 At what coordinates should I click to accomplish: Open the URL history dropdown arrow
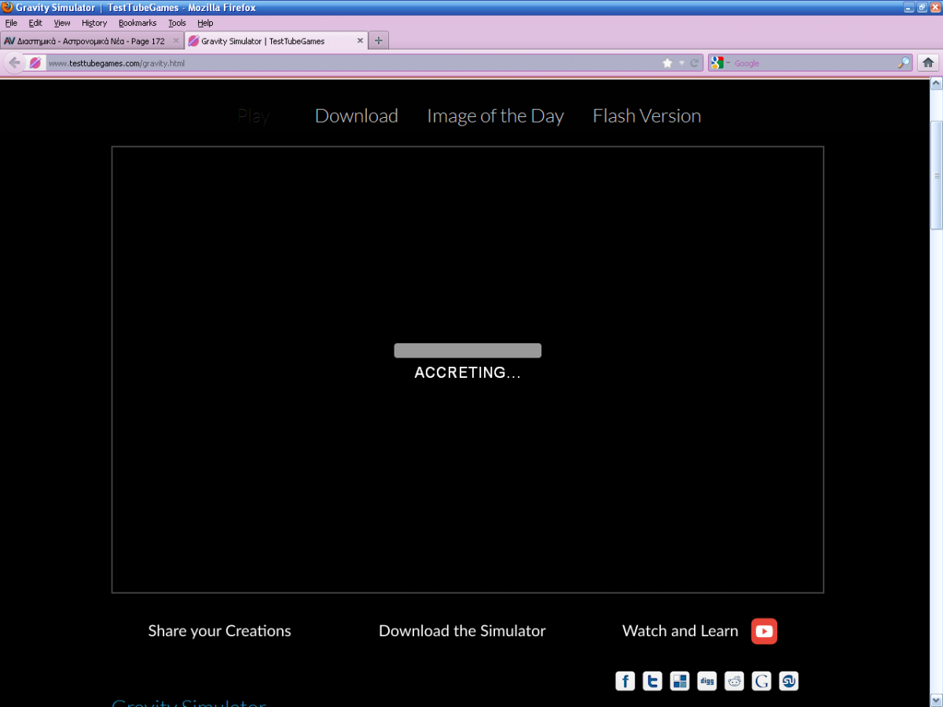click(681, 63)
